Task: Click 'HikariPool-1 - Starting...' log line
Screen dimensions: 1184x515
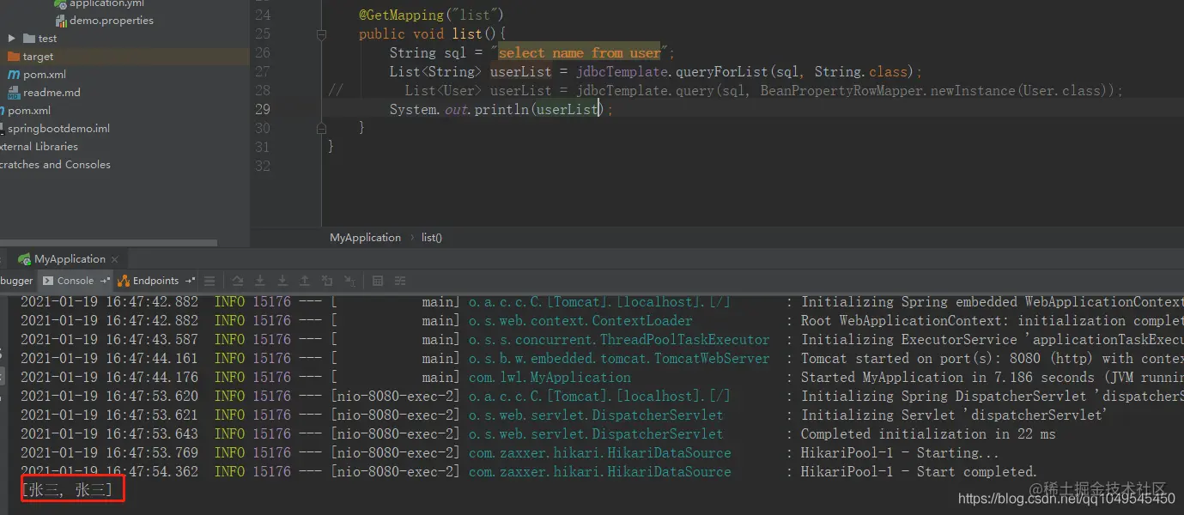Action: [x=900, y=453]
